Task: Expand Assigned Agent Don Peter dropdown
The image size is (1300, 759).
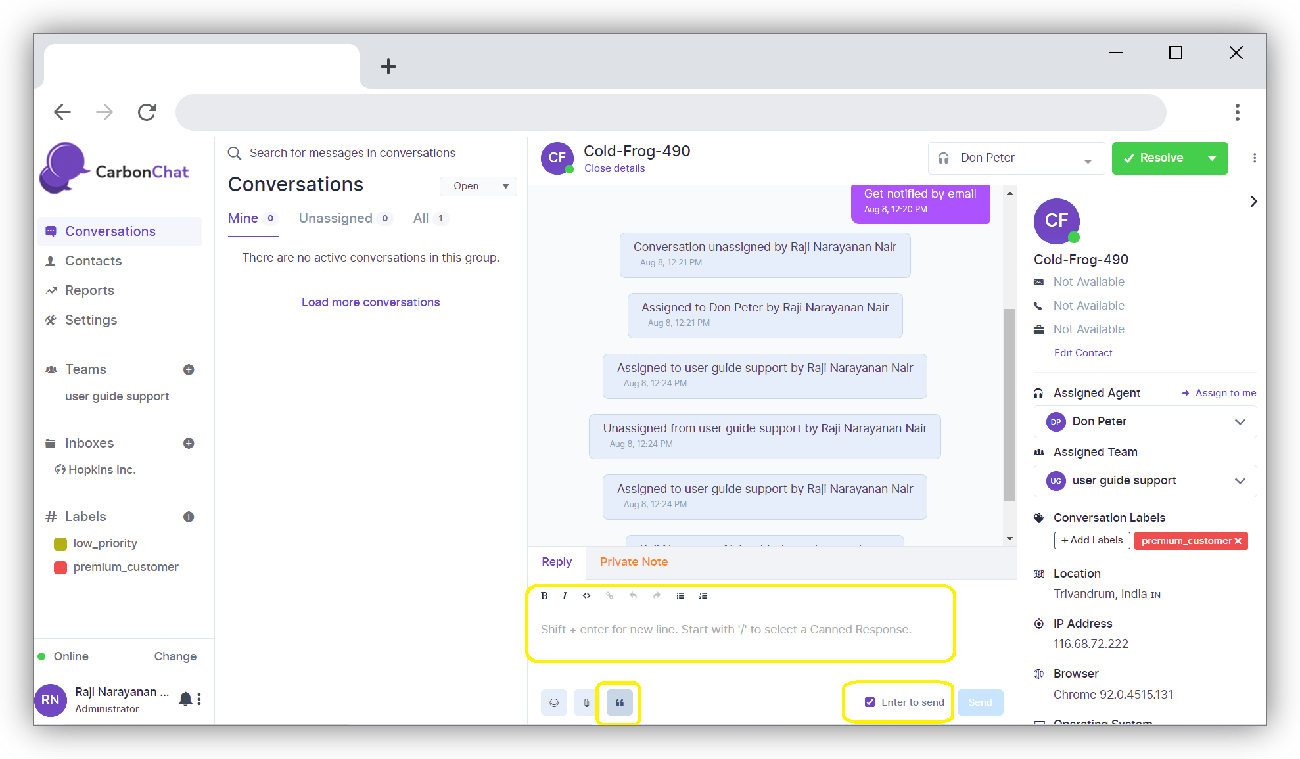Action: click(1240, 422)
